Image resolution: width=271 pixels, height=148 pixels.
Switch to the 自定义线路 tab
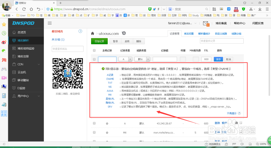pyautogui.click(x=221, y=34)
